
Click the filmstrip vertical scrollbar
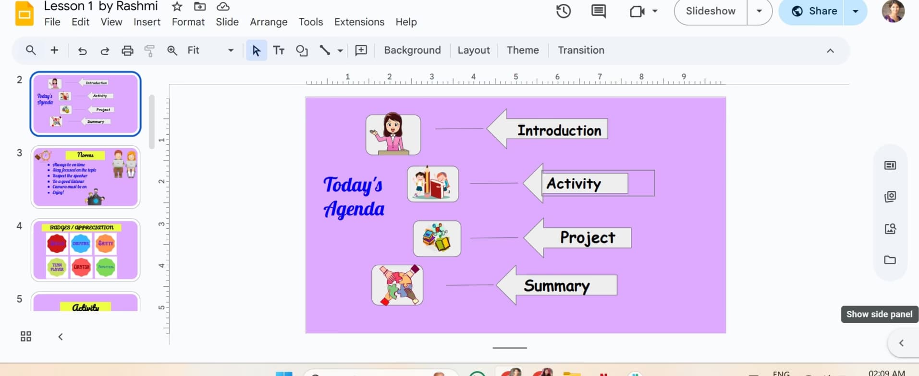coord(151,122)
